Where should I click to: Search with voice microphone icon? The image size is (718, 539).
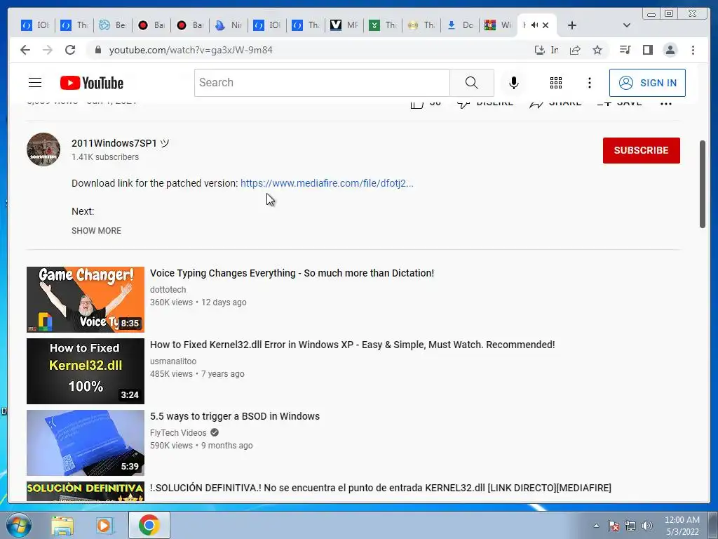coord(514,83)
